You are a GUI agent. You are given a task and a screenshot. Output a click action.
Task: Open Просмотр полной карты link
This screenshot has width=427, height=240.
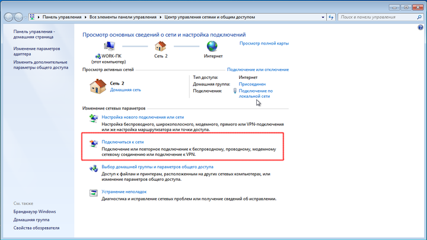[264, 43]
